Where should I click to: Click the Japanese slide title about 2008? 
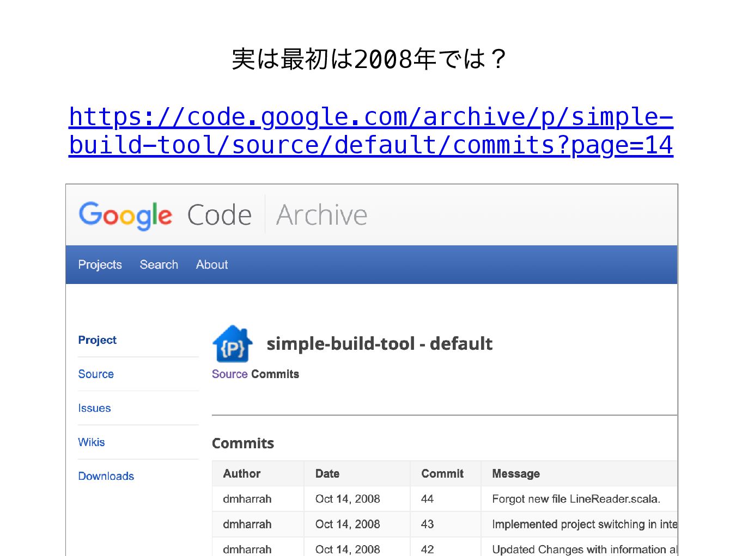click(x=370, y=59)
